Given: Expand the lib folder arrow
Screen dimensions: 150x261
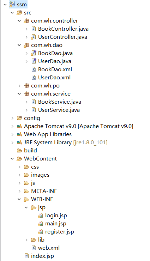Looking at the screenshot, I should (26, 240).
